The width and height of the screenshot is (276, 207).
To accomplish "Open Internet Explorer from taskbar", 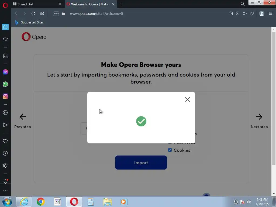I will pos(24,202).
